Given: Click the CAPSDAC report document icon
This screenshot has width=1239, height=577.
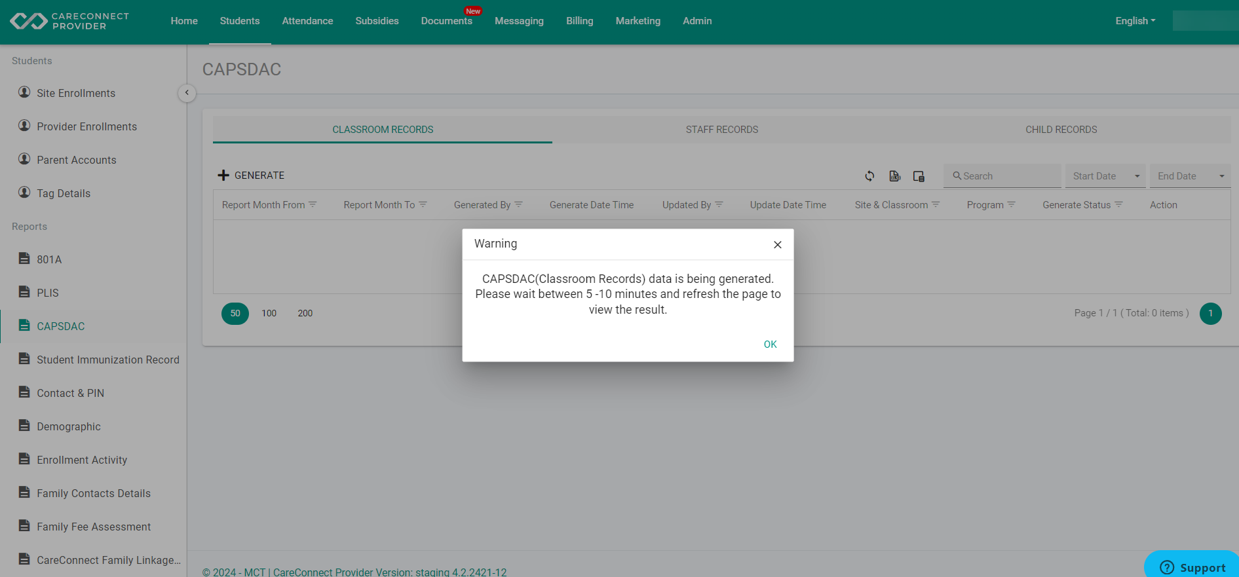Looking at the screenshot, I should (x=24, y=326).
